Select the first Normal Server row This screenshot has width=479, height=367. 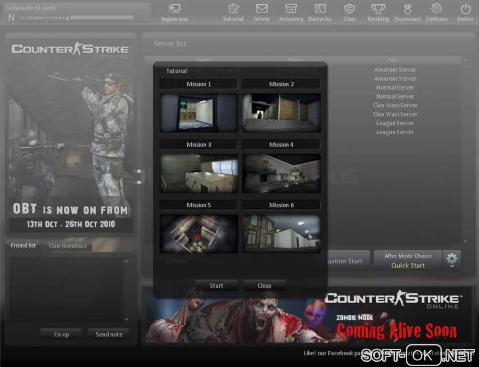click(395, 87)
